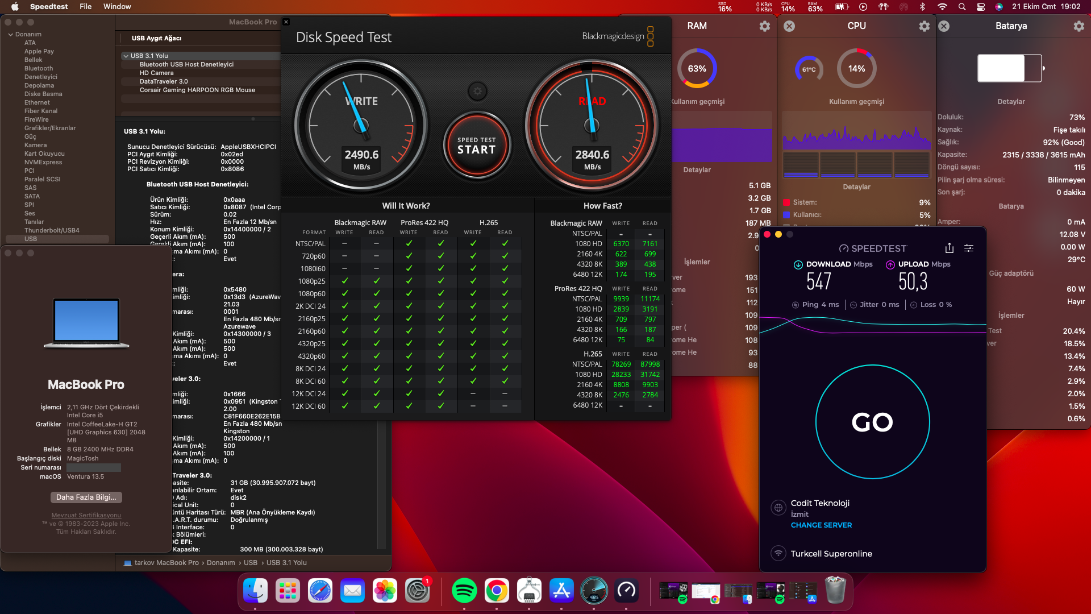Screen dimensions: 1091x614
Task: Open Mevzuat Sertifikasyonu link
Action: pos(86,515)
